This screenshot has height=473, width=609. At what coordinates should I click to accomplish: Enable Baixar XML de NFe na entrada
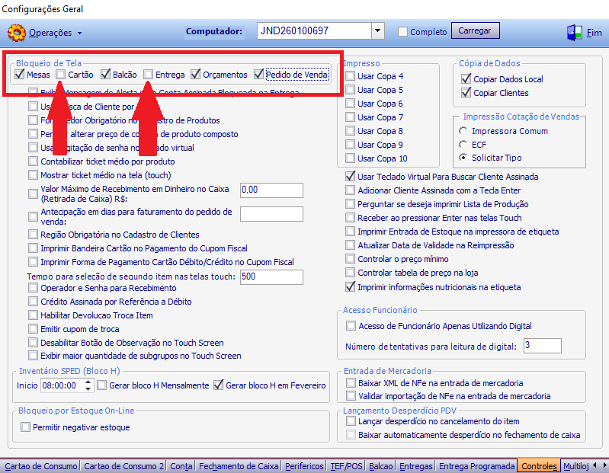pos(351,383)
